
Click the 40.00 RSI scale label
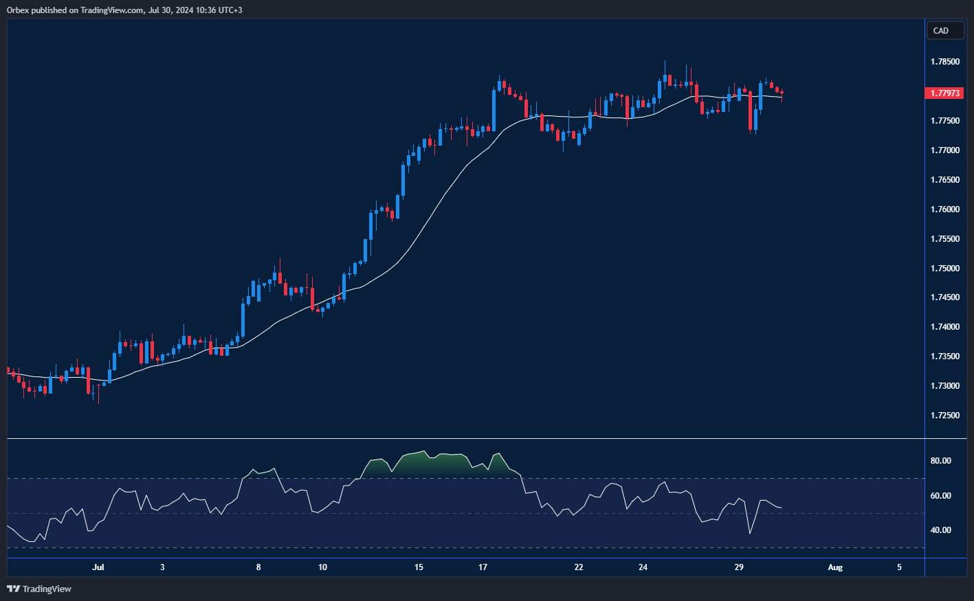click(x=940, y=530)
